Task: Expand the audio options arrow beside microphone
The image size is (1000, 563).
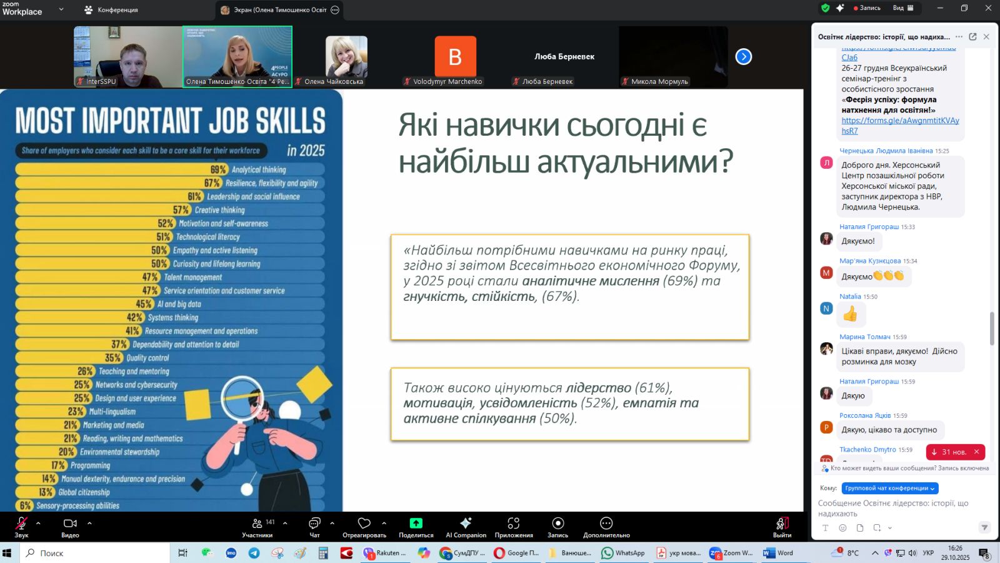Action: 38,523
